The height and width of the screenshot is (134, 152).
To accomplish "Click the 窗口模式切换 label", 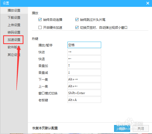I will (48, 93).
